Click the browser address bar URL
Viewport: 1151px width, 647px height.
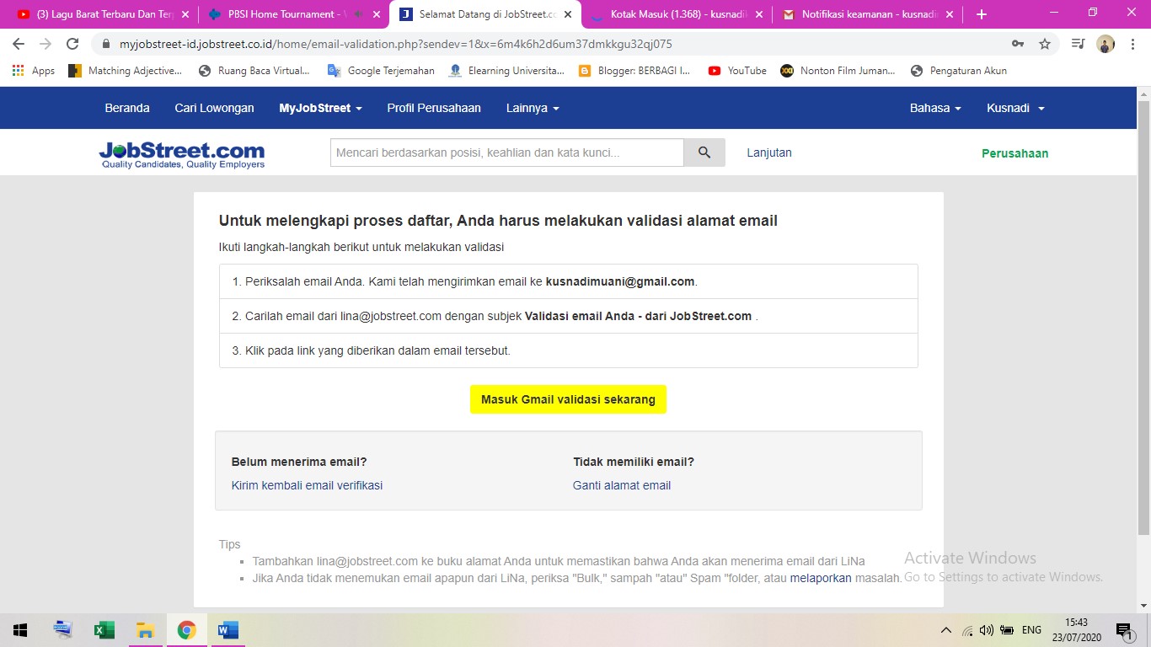[396, 44]
